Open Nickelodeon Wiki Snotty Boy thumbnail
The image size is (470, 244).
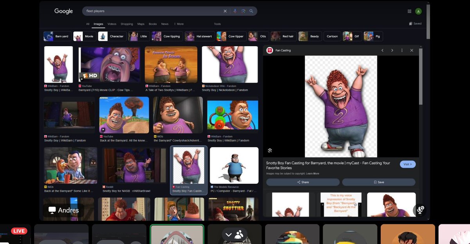click(230, 65)
